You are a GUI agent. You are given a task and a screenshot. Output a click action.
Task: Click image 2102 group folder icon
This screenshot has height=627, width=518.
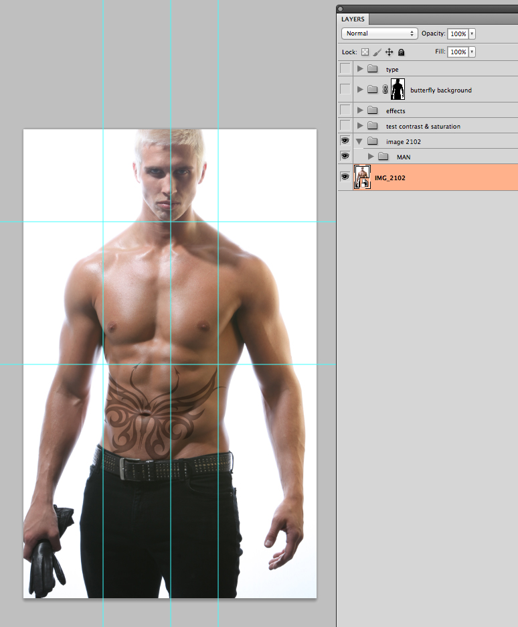pyautogui.click(x=373, y=141)
